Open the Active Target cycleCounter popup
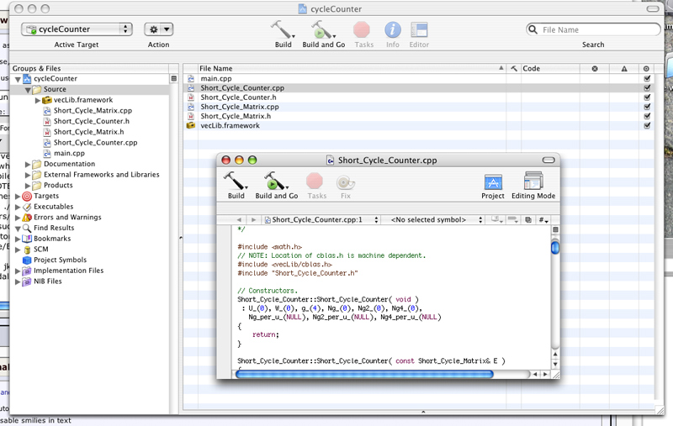Screen dimensions: 673x426 77,29
